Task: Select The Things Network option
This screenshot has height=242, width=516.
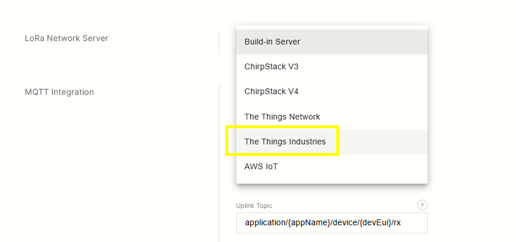Action: tap(282, 117)
